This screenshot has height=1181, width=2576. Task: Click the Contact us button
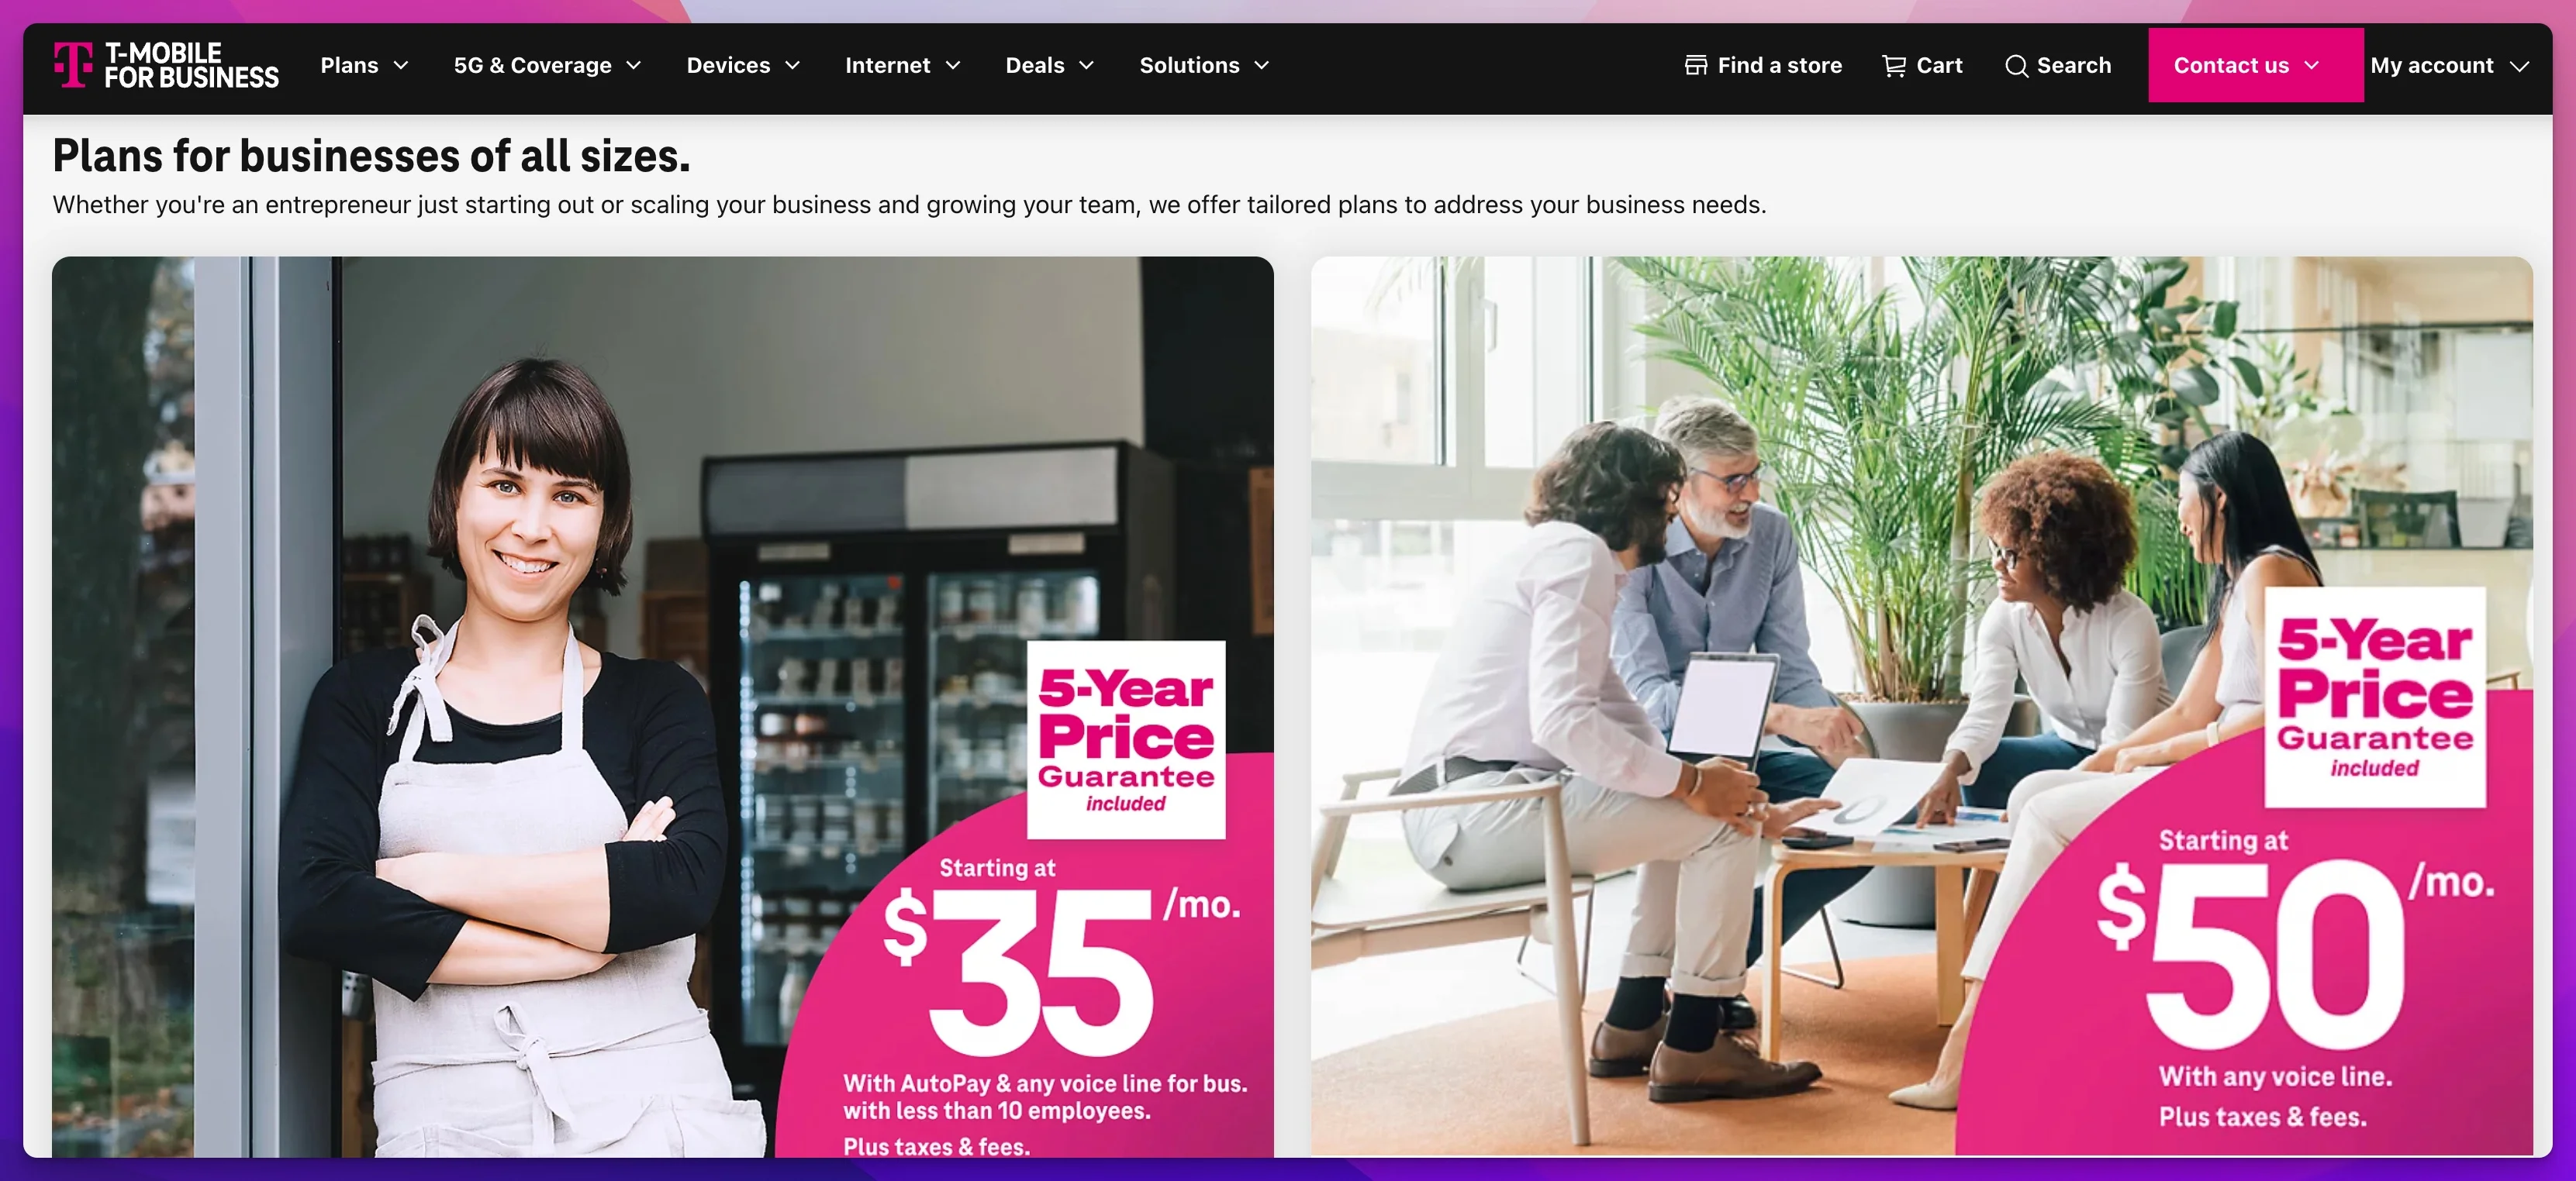pos(2255,65)
